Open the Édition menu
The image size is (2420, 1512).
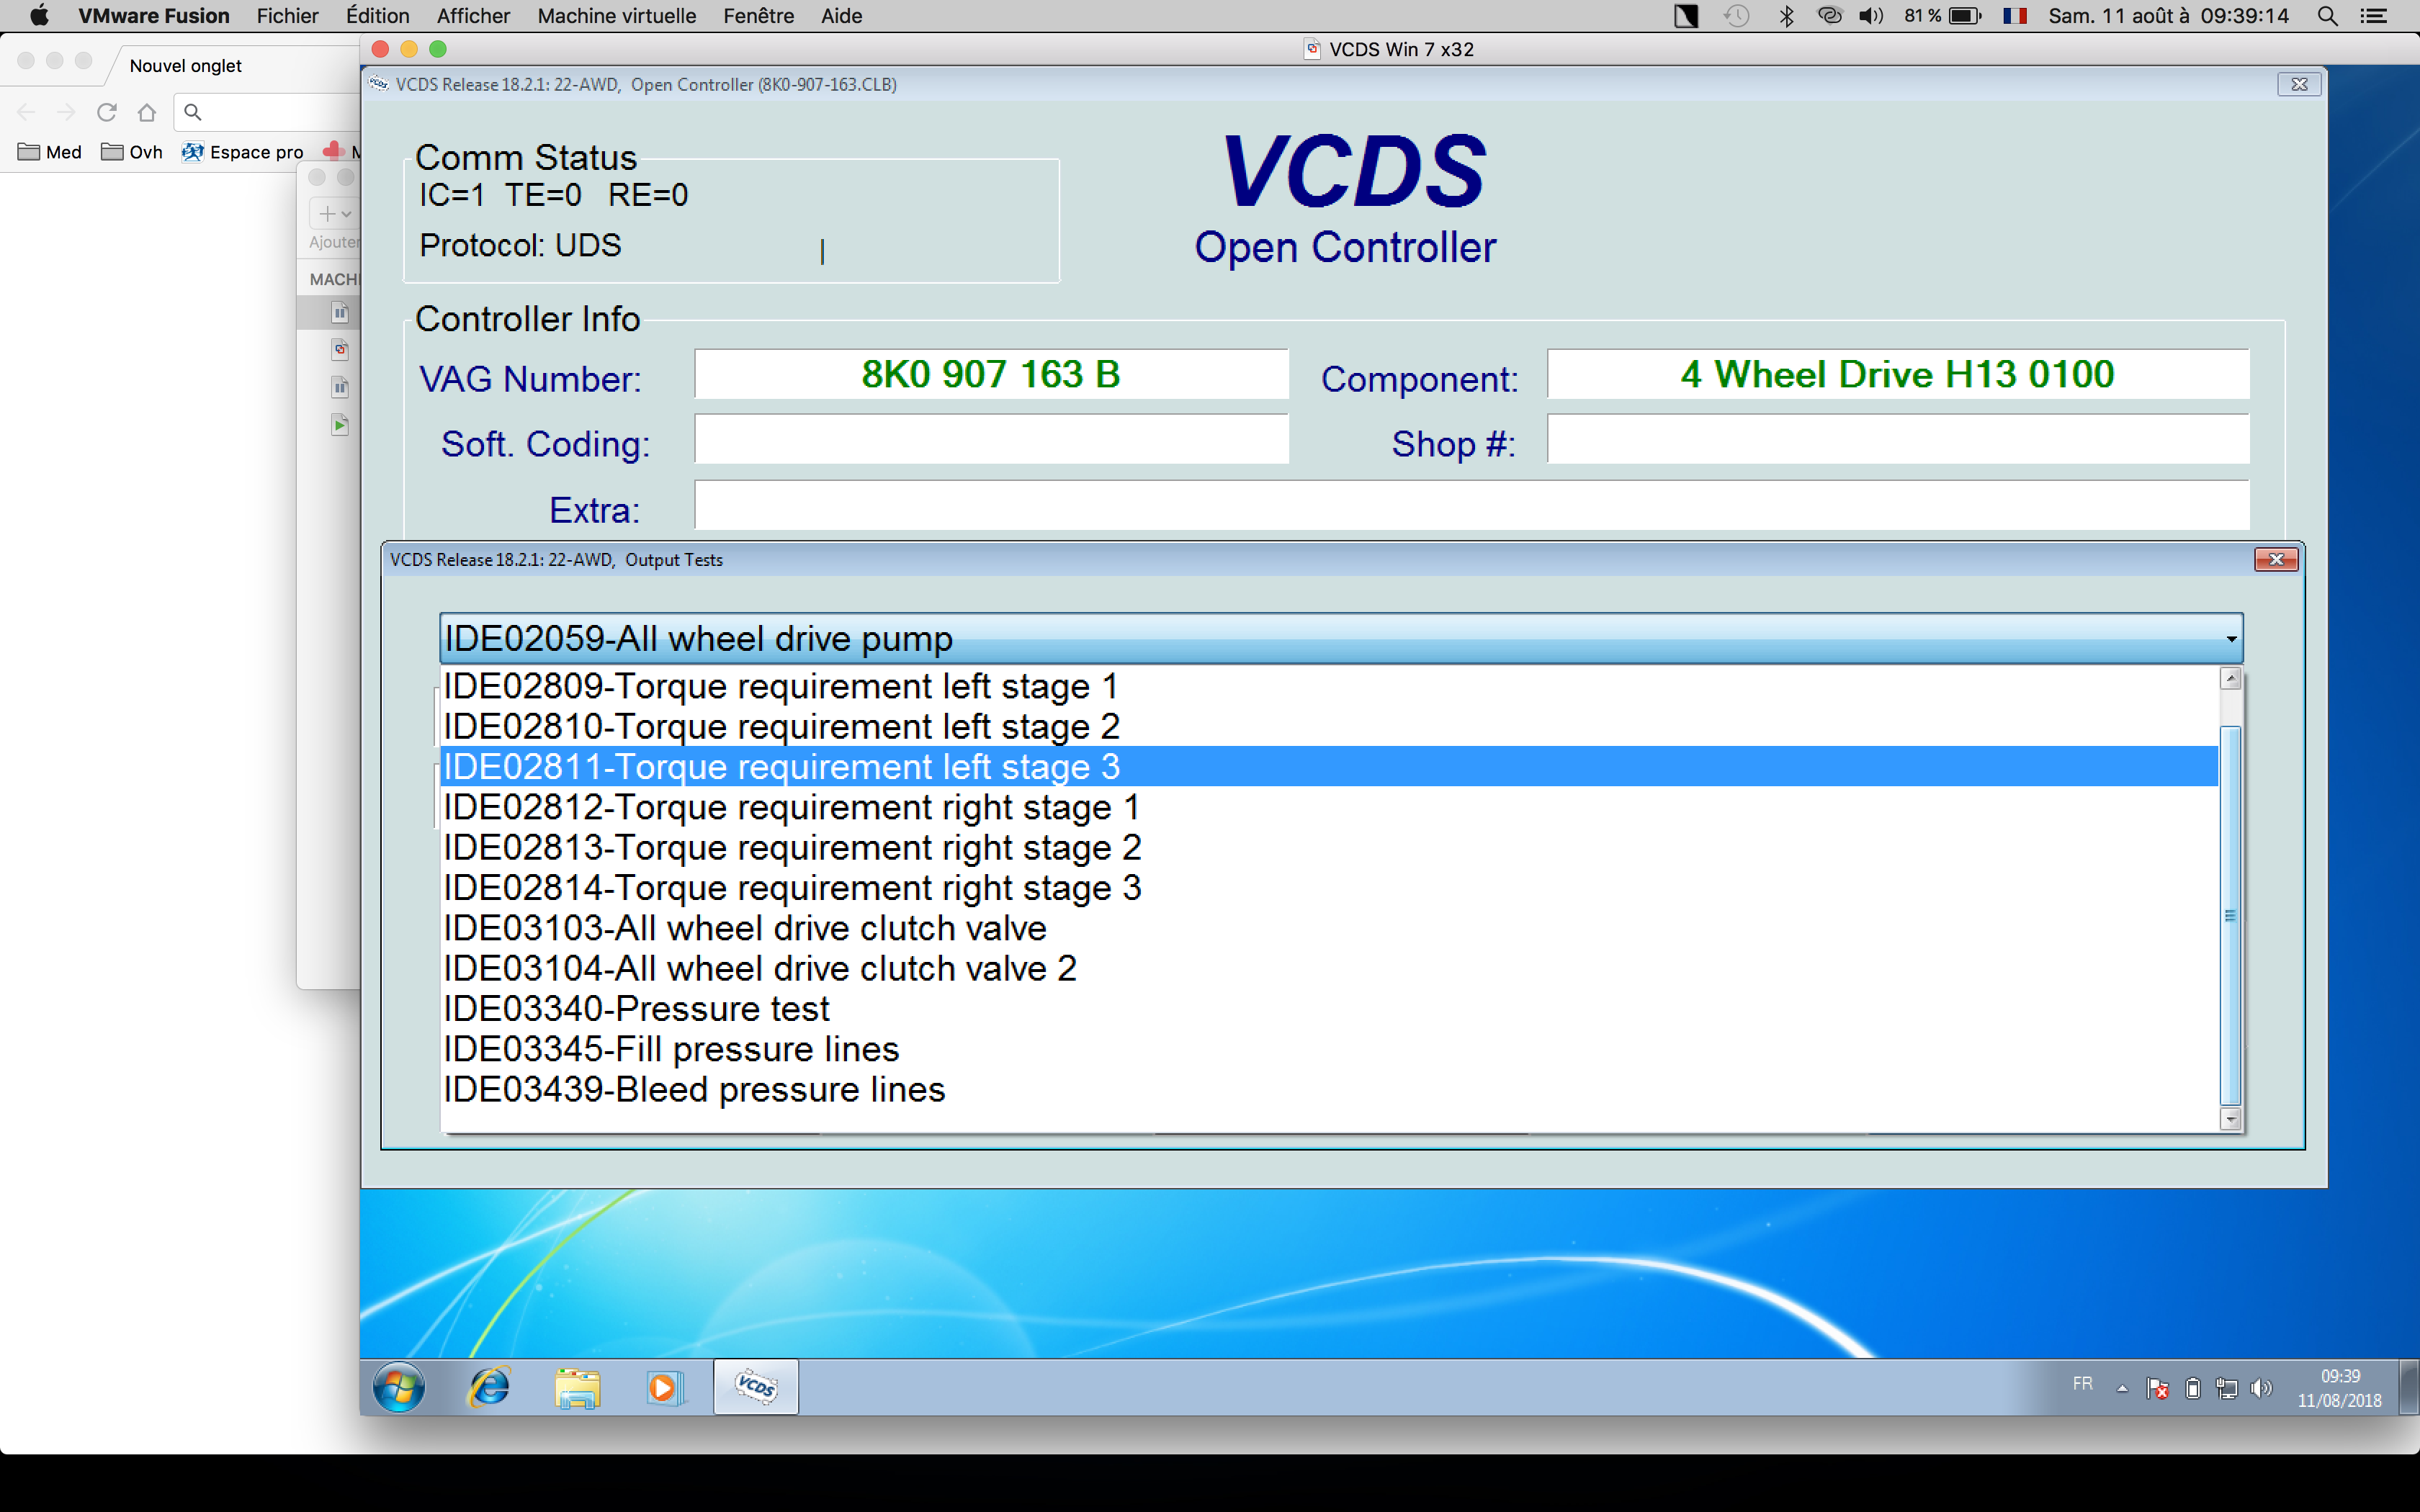click(378, 16)
